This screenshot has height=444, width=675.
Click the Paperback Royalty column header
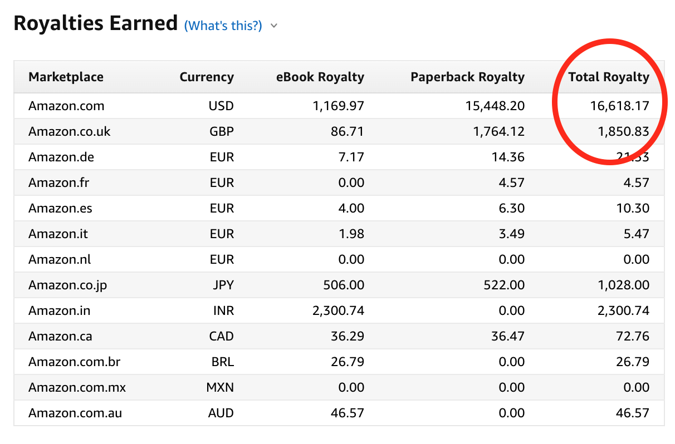[x=467, y=77]
